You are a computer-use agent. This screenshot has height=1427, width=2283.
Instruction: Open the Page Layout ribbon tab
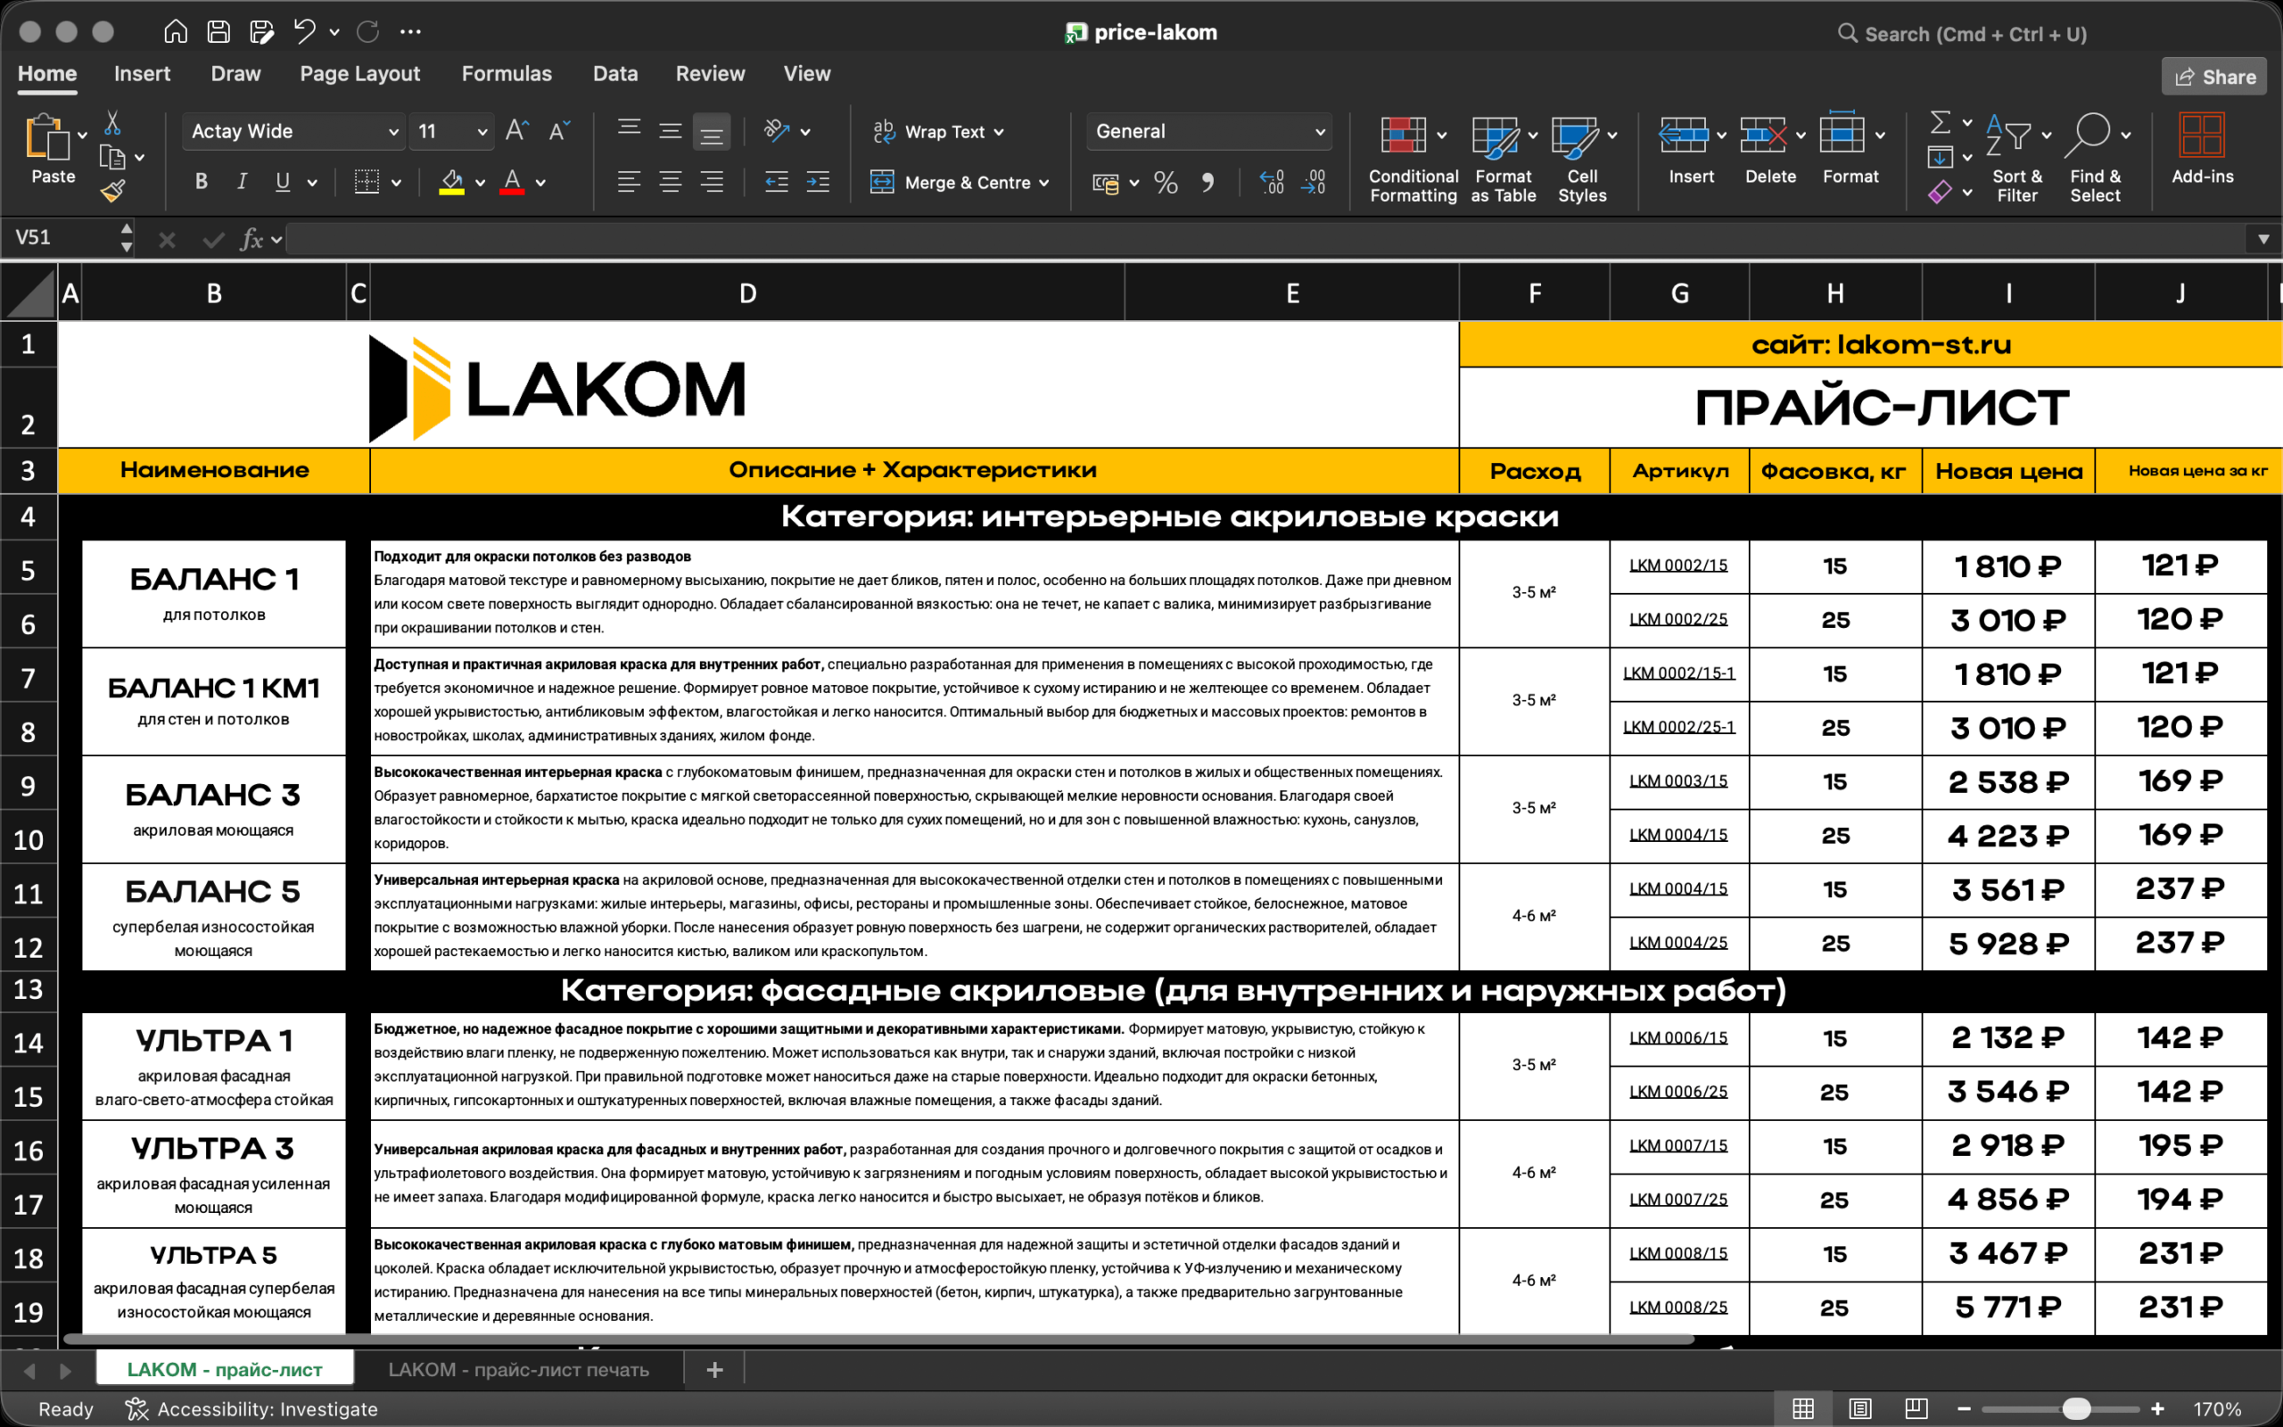359,74
